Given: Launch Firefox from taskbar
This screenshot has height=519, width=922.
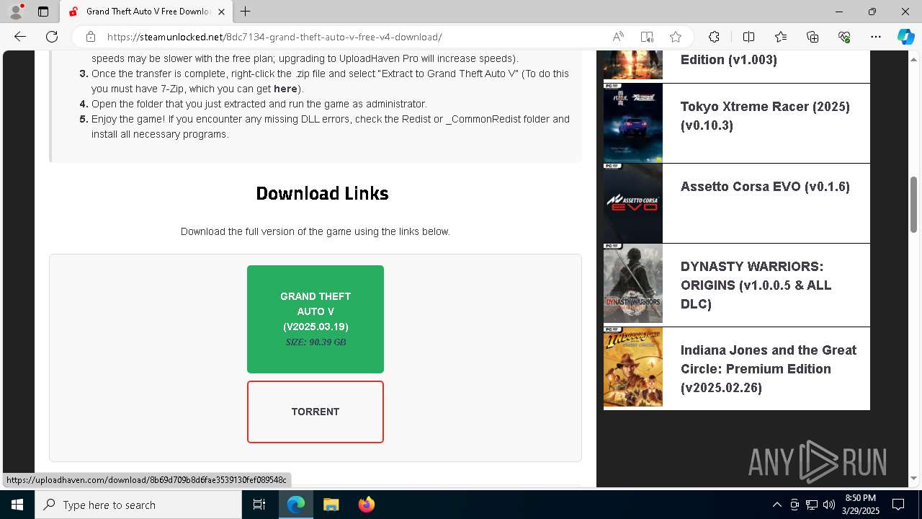Looking at the screenshot, I should point(366,505).
